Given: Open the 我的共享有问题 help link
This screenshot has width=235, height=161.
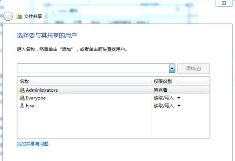Looking at the screenshot, I should [33, 144].
